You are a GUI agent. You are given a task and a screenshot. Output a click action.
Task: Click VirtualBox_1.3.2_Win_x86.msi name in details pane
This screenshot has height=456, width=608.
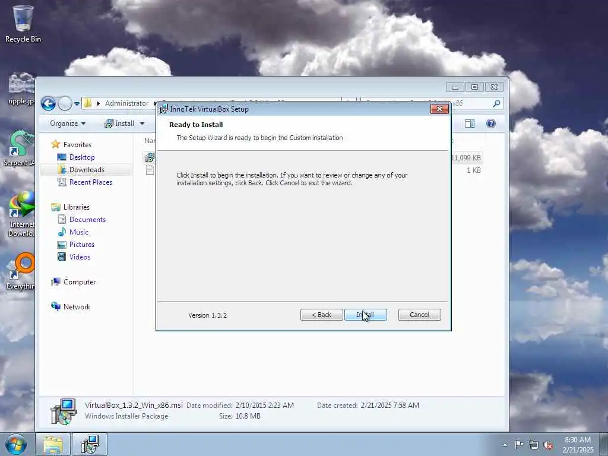(x=134, y=405)
